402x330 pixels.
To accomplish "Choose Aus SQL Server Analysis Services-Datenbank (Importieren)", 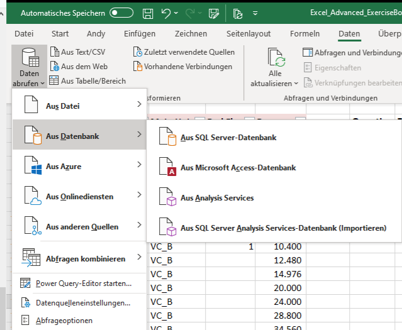I will pyautogui.click(x=274, y=228).
